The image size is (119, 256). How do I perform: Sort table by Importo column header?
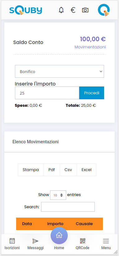click(55, 224)
